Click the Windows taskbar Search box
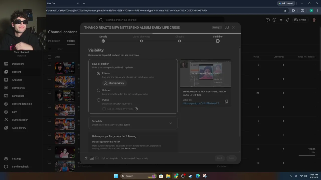The image size is (321, 180). (139, 176)
